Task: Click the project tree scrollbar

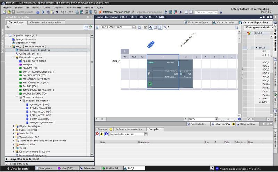Action: (x=92, y=62)
